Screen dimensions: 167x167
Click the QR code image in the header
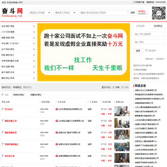click(x=159, y=13)
